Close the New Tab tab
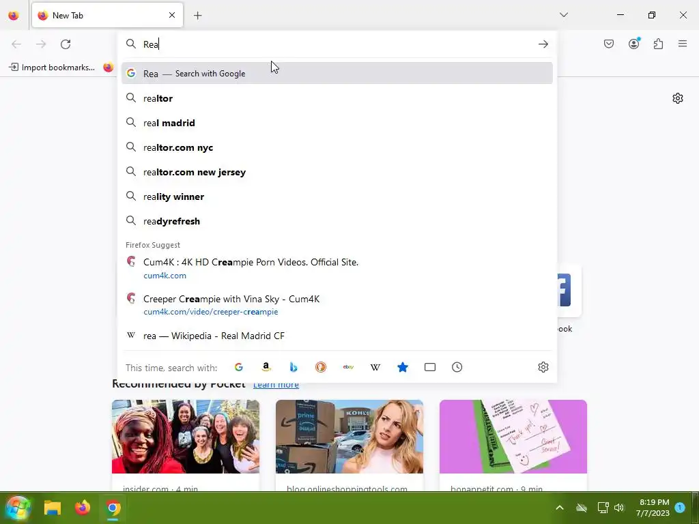Screen dimensions: 699x524 [x=171, y=15]
